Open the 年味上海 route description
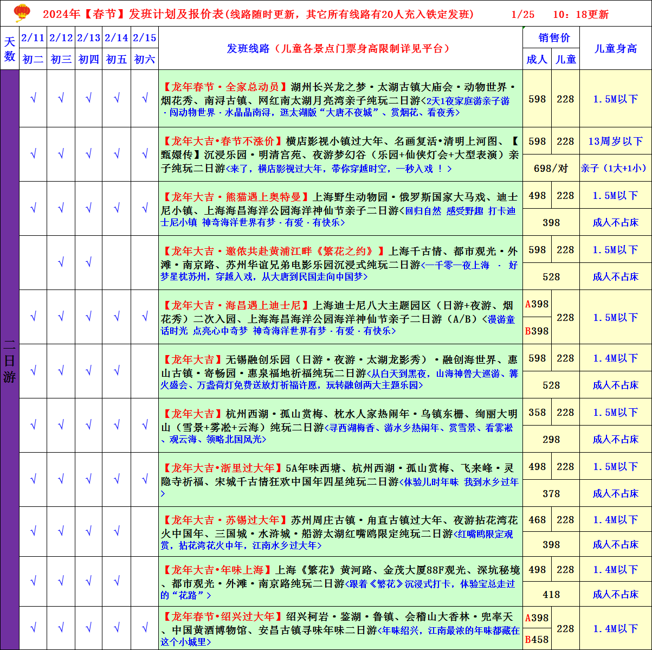652x650 pixels. pyautogui.click(x=340, y=582)
